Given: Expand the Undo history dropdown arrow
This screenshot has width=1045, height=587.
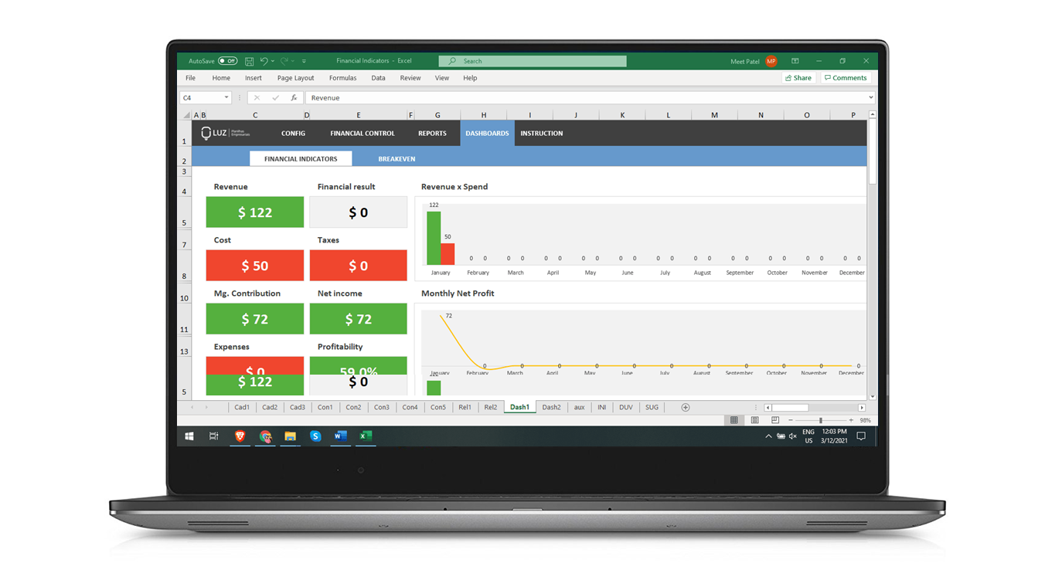Looking at the screenshot, I should 273,61.
